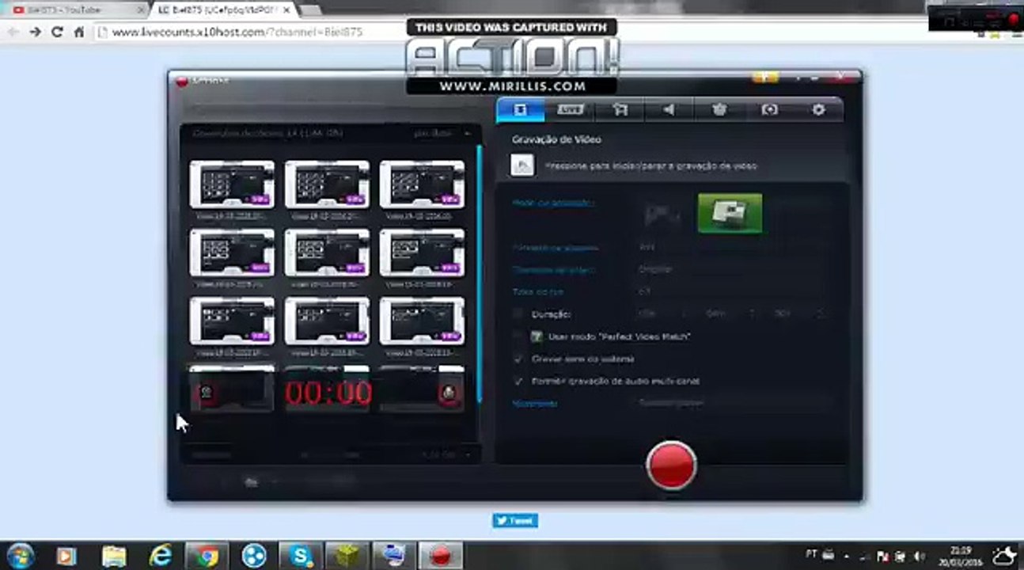The height and width of the screenshot is (570, 1024).
Task: Open the screenshots tab with camera icon
Action: pyautogui.click(x=769, y=110)
